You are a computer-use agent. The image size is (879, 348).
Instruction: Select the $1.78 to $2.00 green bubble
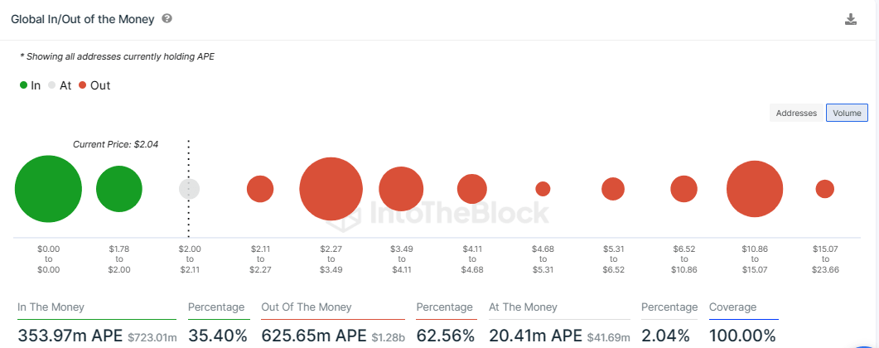pyautogui.click(x=119, y=189)
